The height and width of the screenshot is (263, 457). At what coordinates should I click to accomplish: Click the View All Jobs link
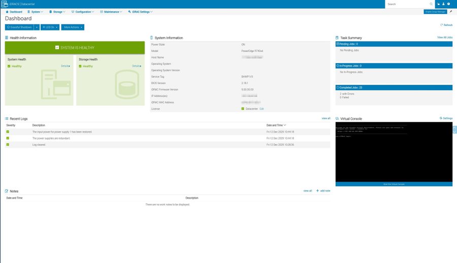click(x=444, y=38)
